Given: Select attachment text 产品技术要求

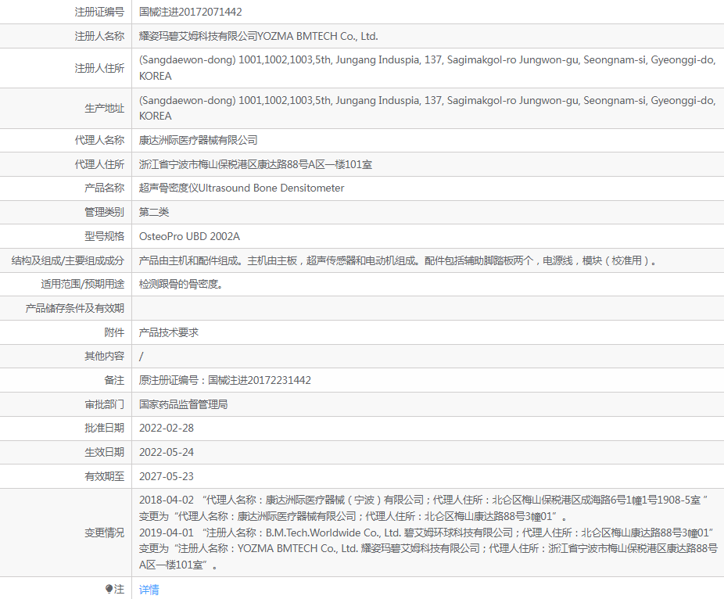Looking at the screenshot, I should 169,332.
